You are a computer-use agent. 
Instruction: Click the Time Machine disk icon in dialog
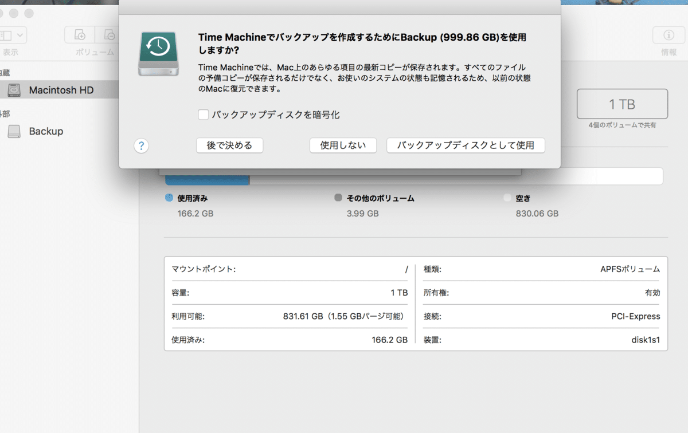pos(158,53)
